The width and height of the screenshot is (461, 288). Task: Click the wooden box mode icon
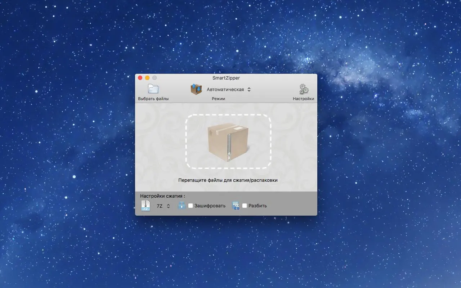point(196,89)
